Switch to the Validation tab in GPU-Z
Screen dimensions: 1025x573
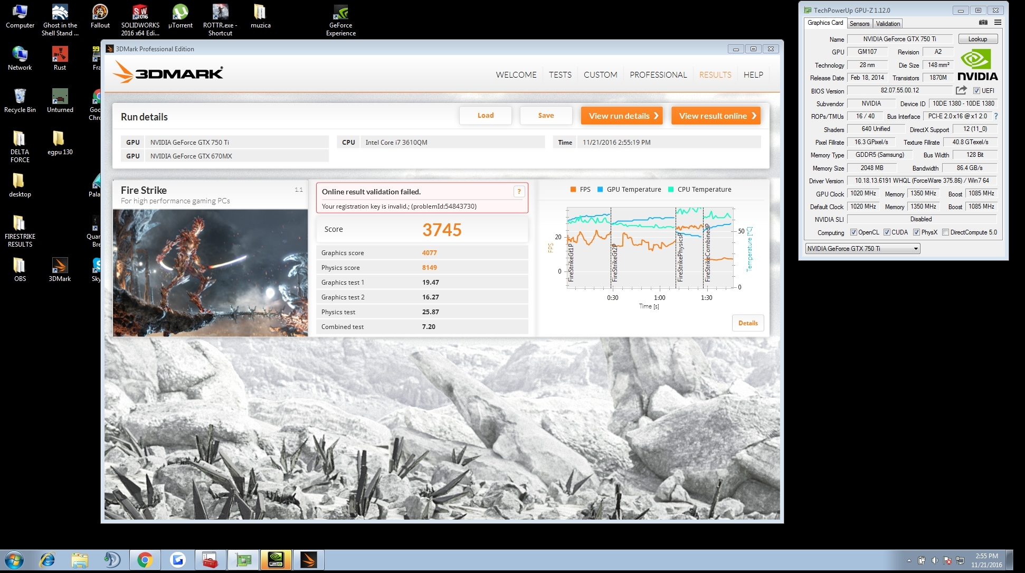[x=888, y=24]
